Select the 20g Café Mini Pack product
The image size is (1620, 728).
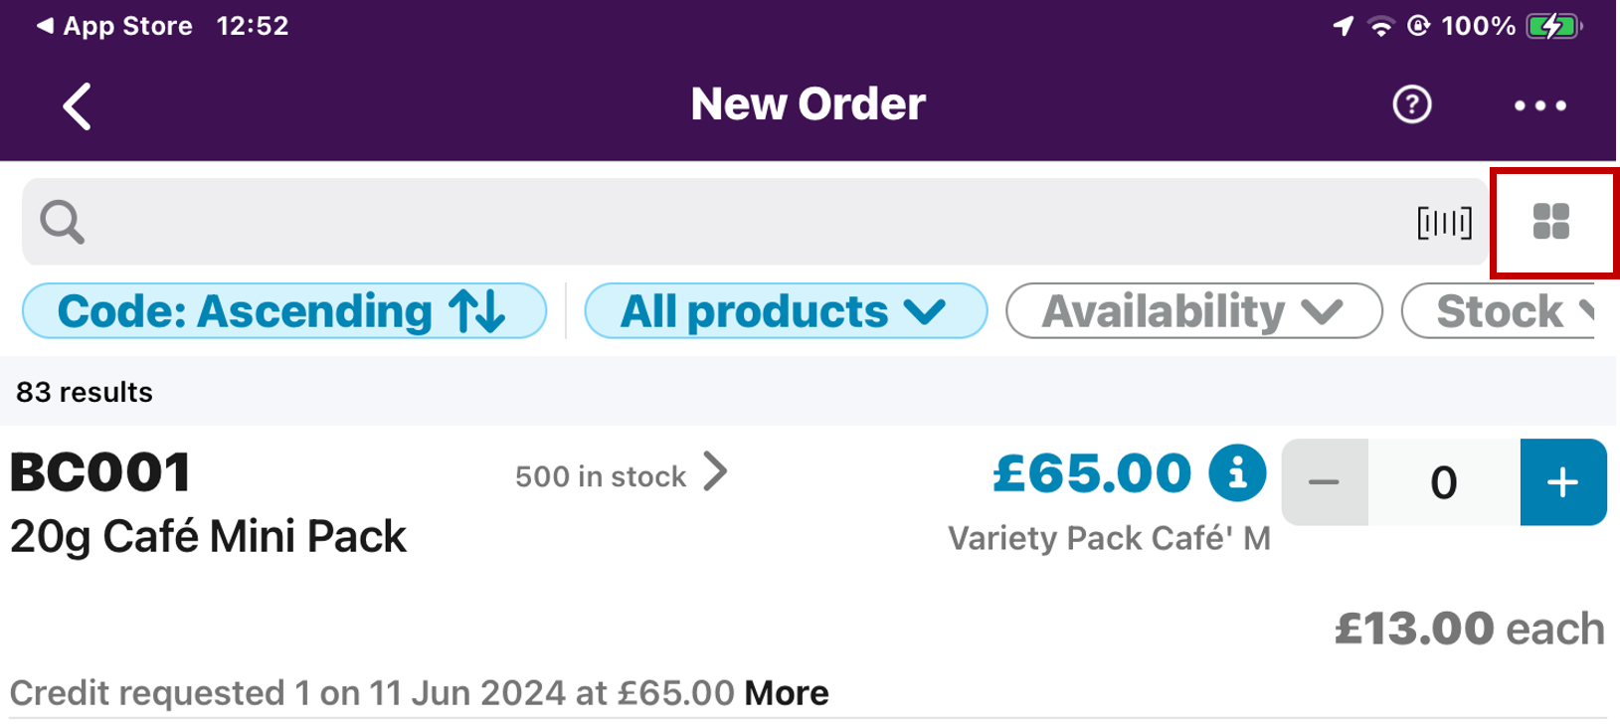[x=208, y=537]
